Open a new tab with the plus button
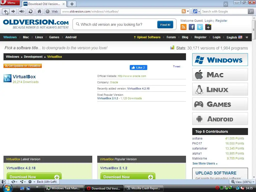Screen dimensions: 256x192 [72, 4]
